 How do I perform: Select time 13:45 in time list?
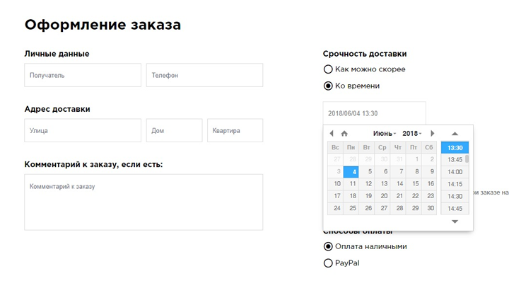click(x=455, y=160)
